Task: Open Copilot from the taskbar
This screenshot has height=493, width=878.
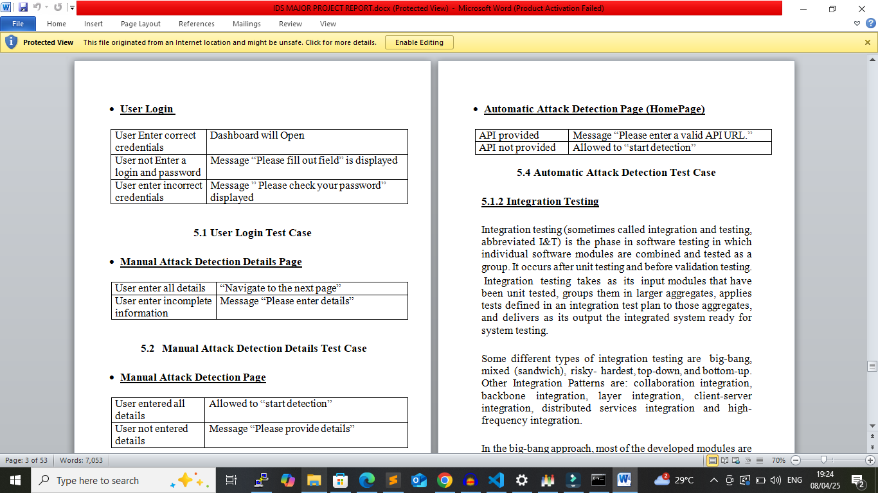Action: (287, 480)
